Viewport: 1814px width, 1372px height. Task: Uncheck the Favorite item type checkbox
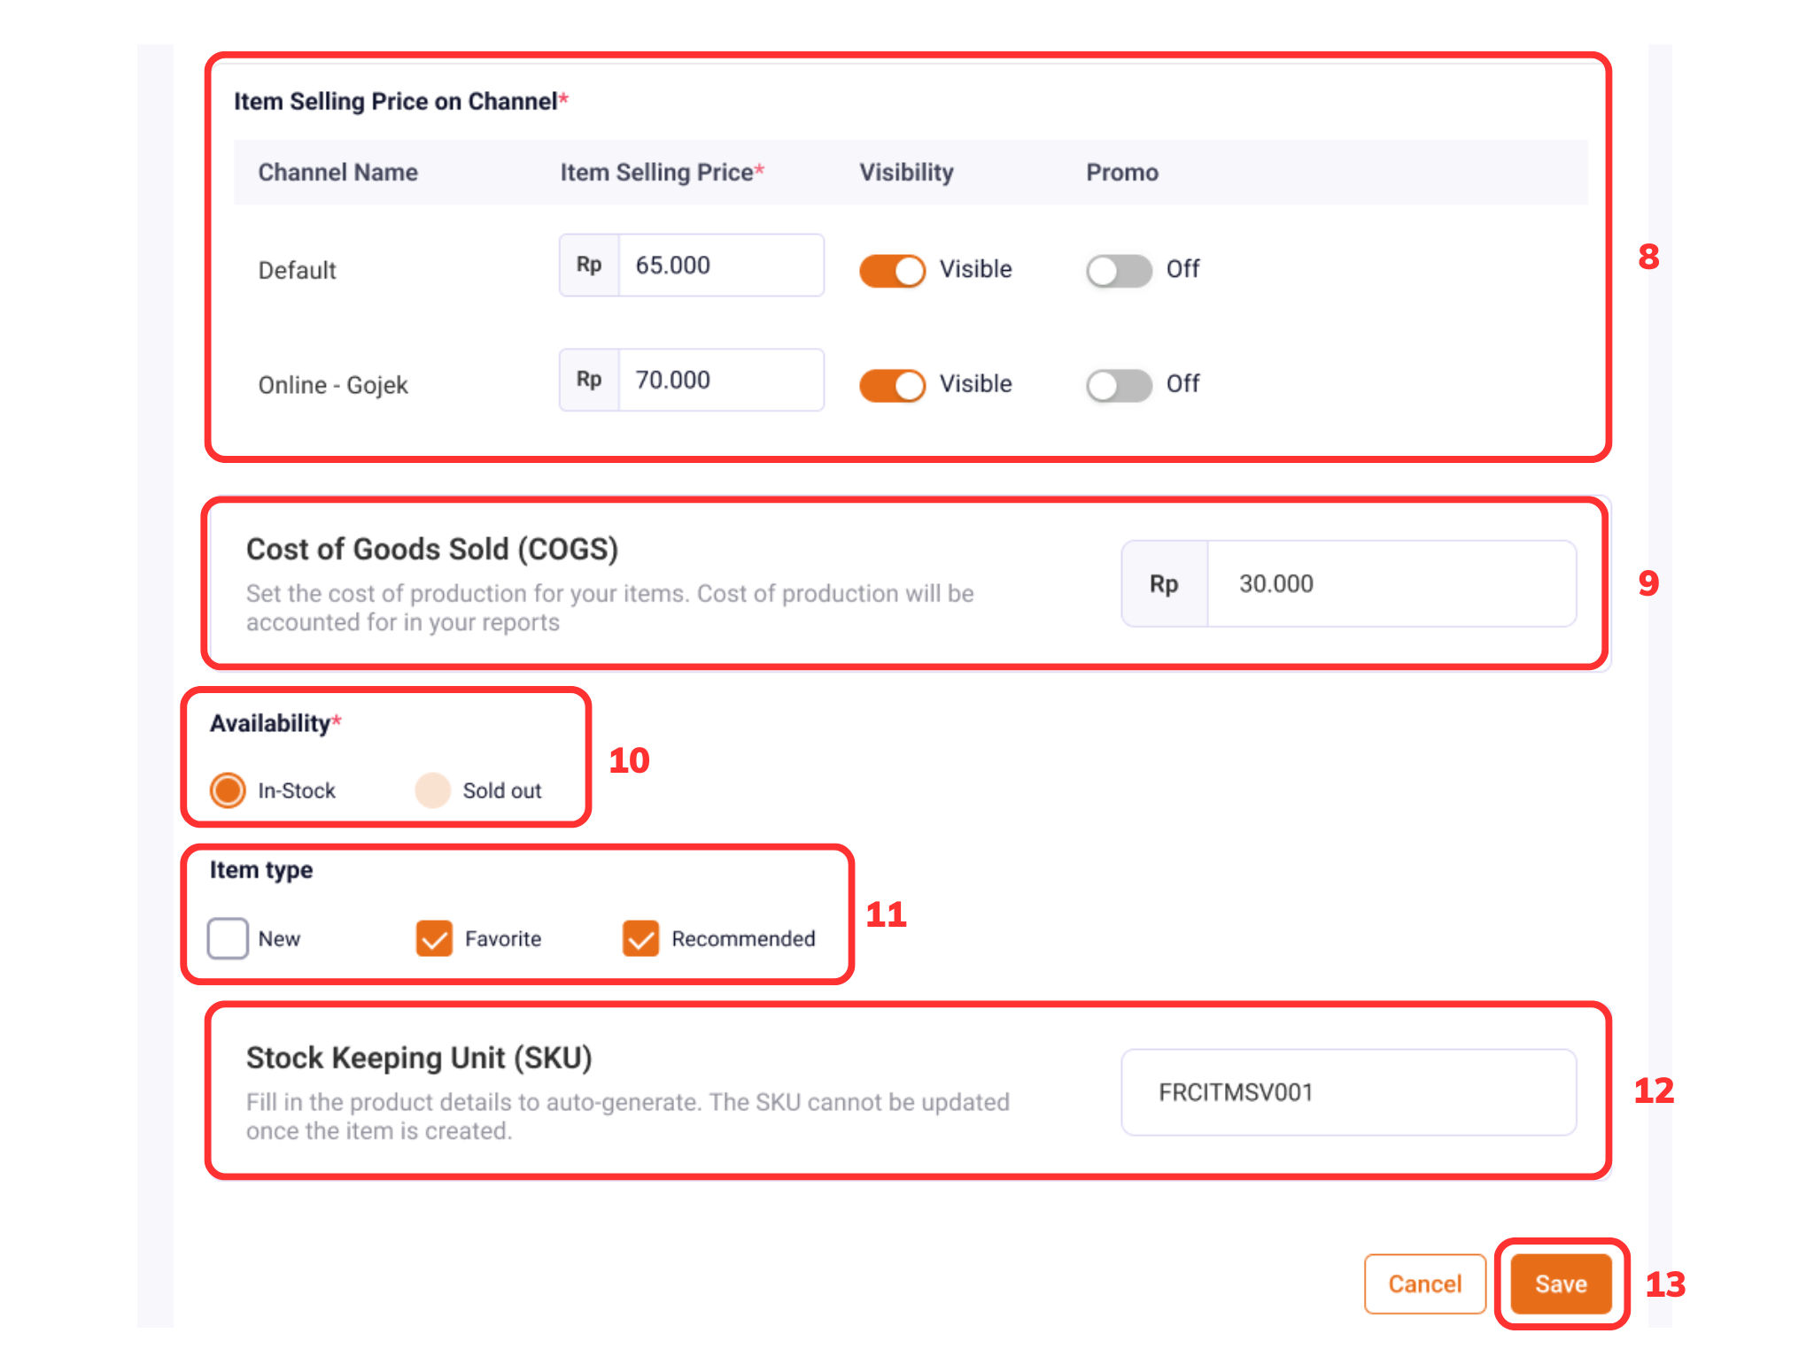pos(433,938)
